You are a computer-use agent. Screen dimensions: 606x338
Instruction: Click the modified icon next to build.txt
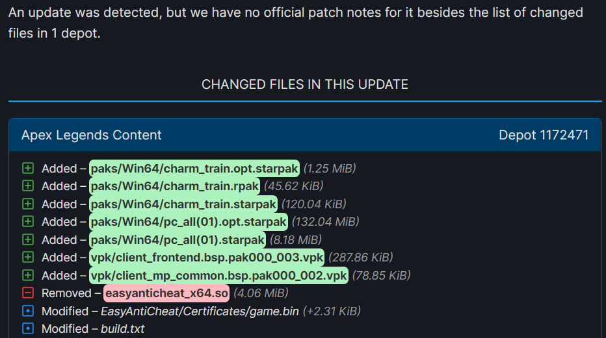tap(27, 329)
